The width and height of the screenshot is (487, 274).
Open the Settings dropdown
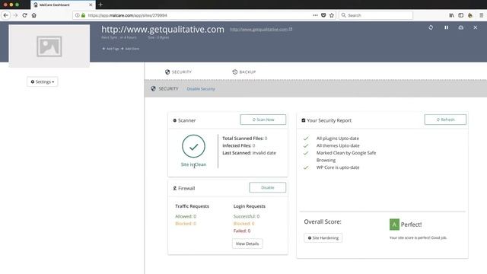pyautogui.click(x=43, y=81)
